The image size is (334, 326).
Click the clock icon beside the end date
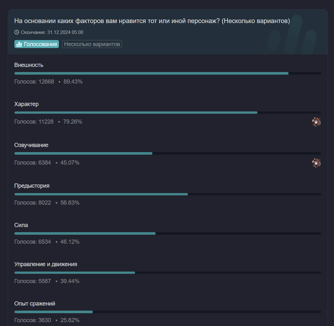(17, 32)
